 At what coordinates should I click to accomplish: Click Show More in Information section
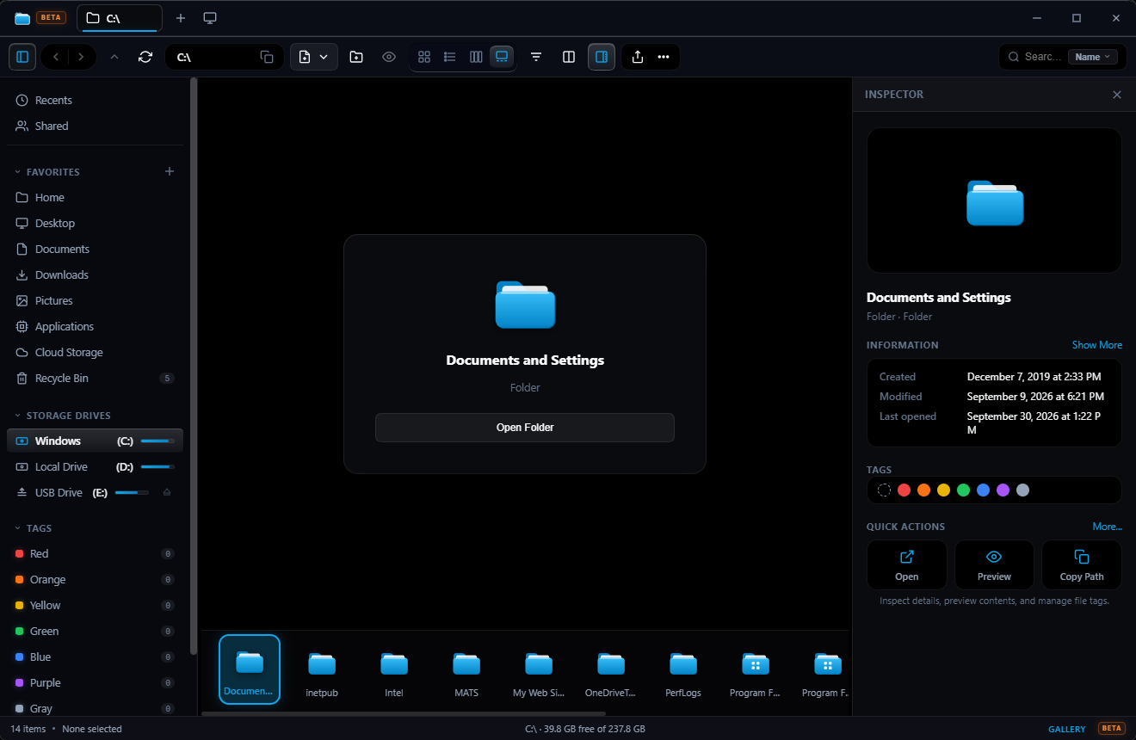[1096, 345]
